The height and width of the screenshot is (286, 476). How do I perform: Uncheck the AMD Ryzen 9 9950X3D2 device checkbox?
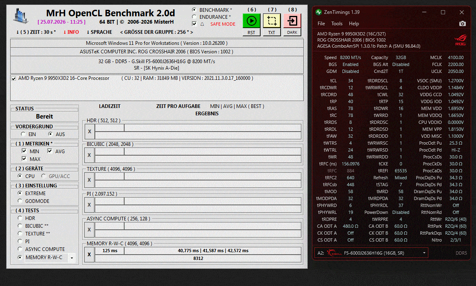click(x=14, y=78)
